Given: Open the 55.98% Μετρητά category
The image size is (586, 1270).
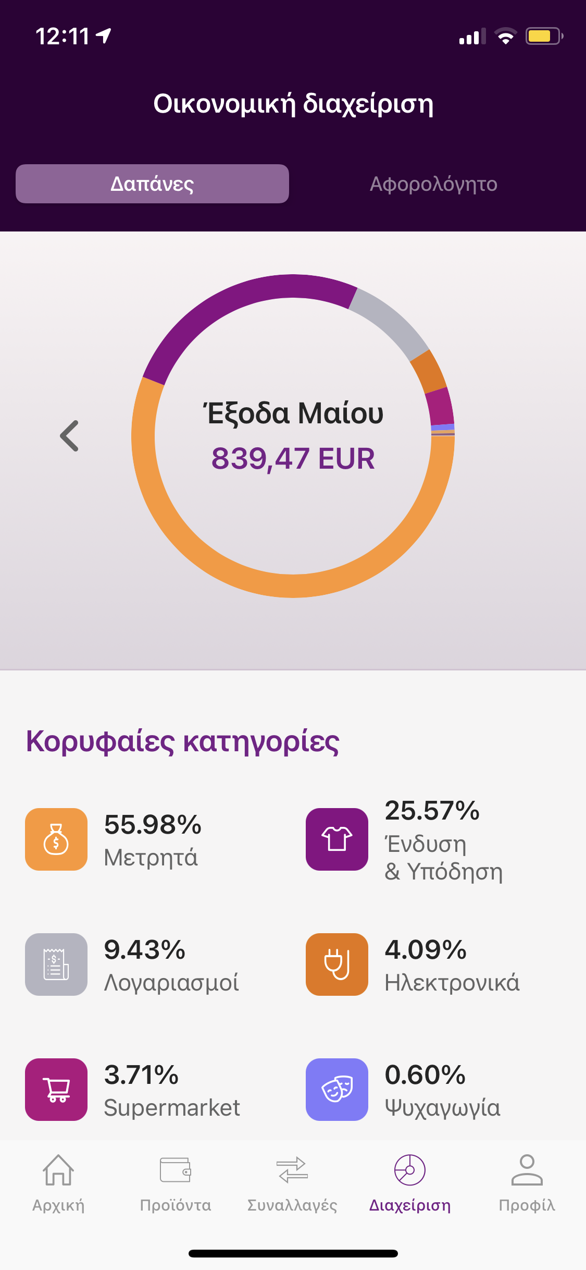Looking at the screenshot, I should 152,839.
